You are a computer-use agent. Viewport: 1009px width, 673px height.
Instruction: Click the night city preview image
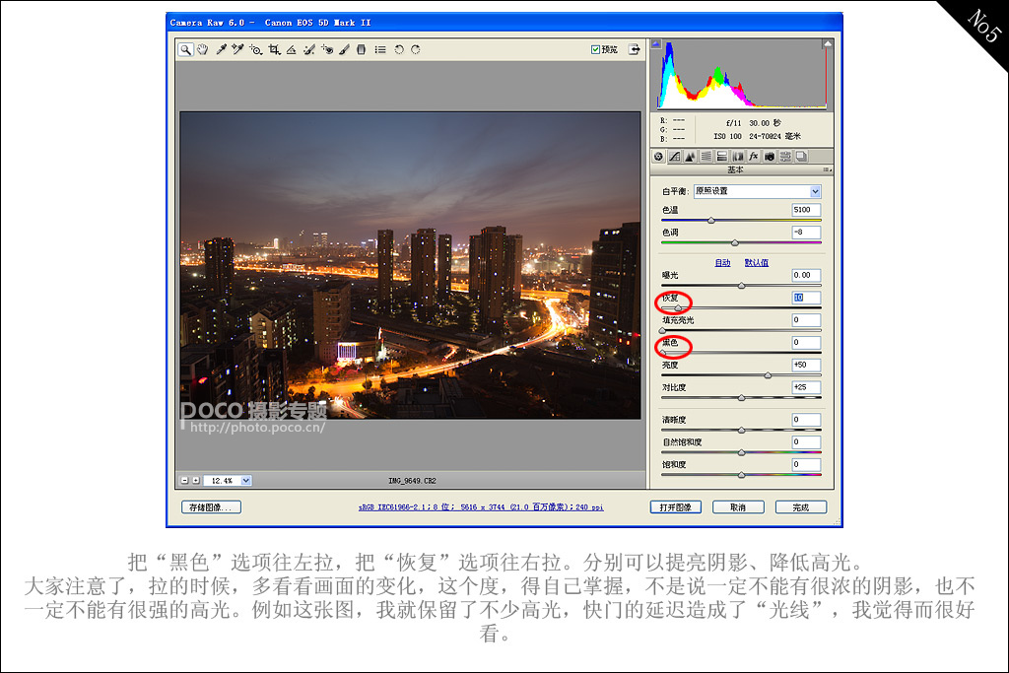click(x=410, y=265)
